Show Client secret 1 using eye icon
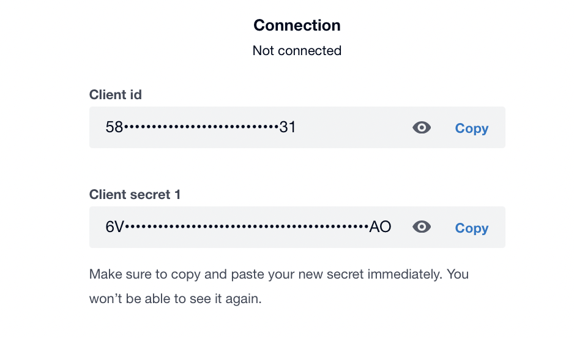574x338 pixels. (422, 227)
